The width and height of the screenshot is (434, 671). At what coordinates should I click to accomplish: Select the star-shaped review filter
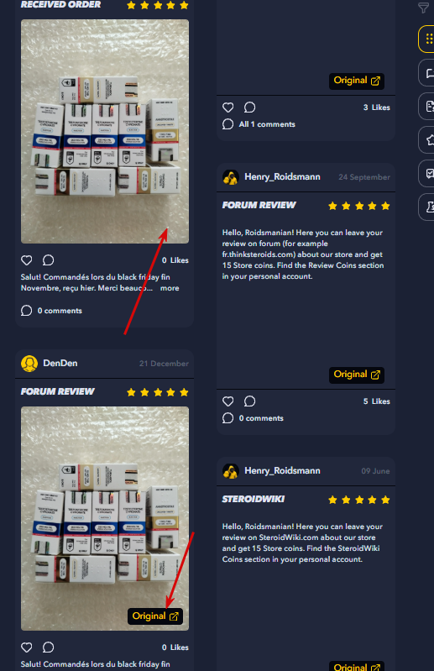426,140
